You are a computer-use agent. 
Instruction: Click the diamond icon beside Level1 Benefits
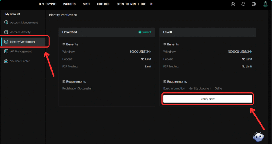tap(165, 44)
